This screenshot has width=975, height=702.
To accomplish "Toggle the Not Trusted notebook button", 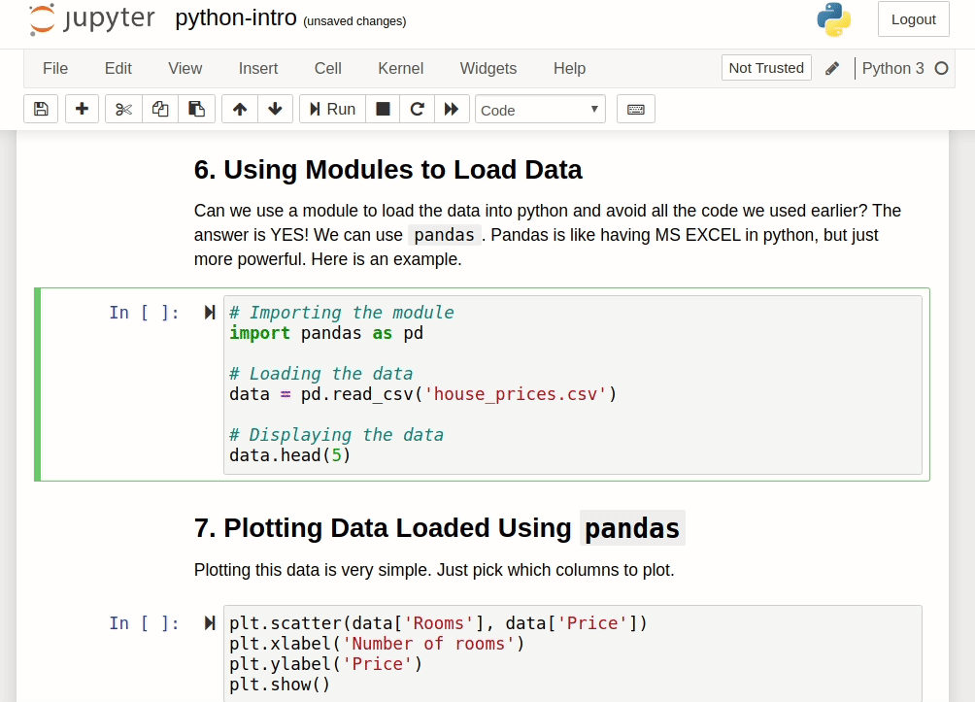I will click(766, 68).
